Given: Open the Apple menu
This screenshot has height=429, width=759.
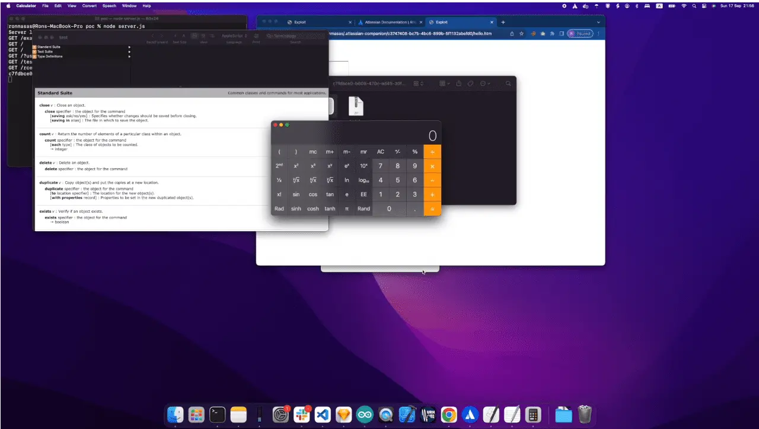Looking at the screenshot, I should click(x=8, y=5).
